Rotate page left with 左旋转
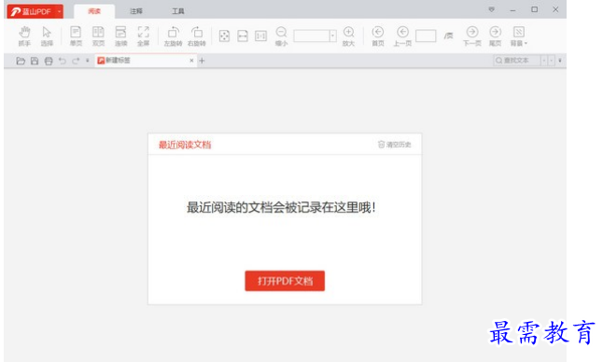Viewport: 603px width, 362px height. coord(173,36)
